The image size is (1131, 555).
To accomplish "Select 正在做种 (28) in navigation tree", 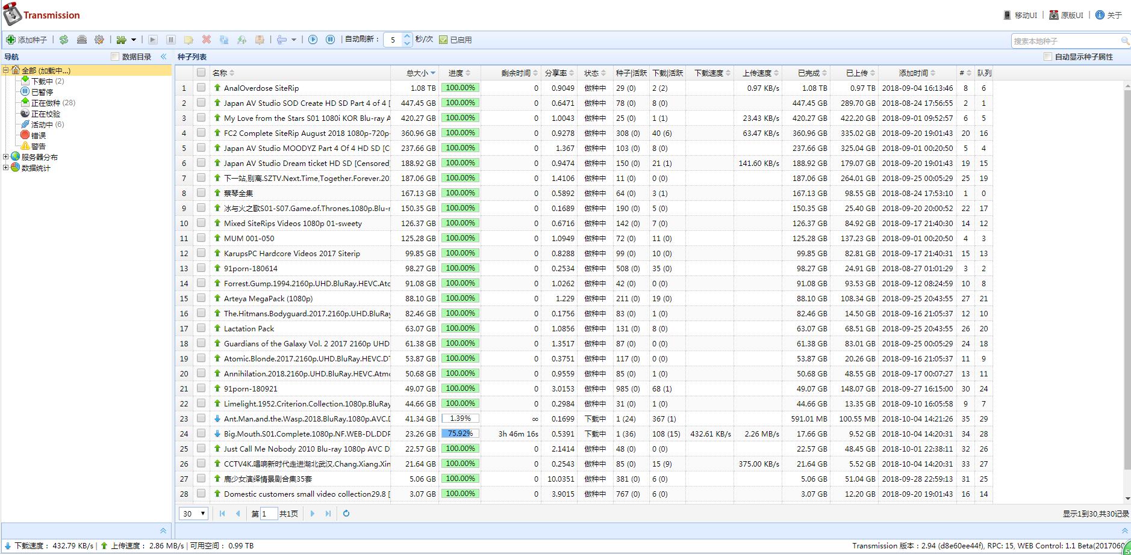I will [53, 103].
